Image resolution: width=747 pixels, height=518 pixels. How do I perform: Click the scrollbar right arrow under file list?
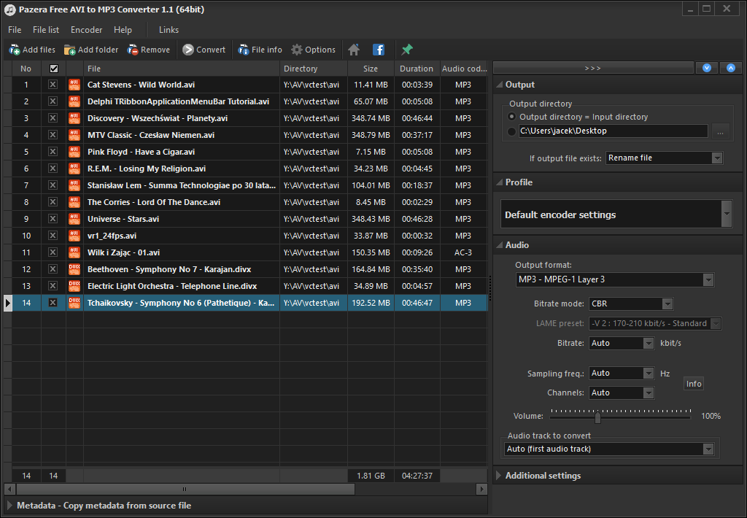pyautogui.click(x=481, y=489)
